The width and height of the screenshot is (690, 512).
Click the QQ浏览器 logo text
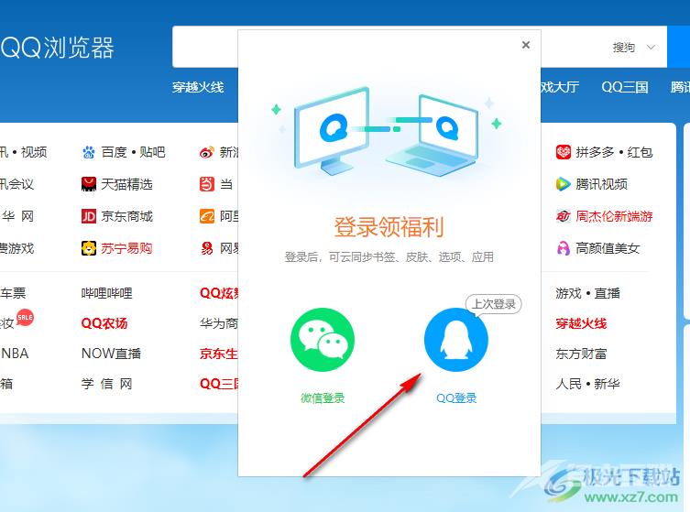(57, 48)
